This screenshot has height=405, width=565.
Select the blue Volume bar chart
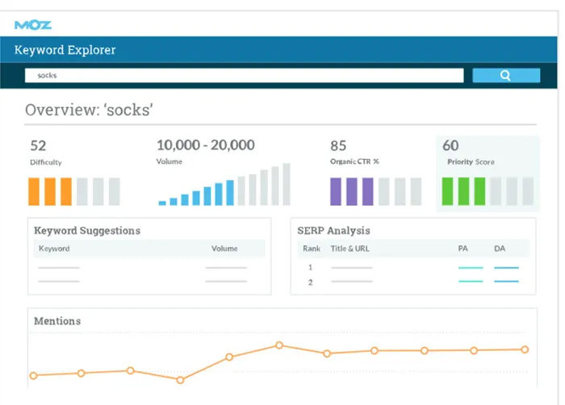[x=224, y=185]
